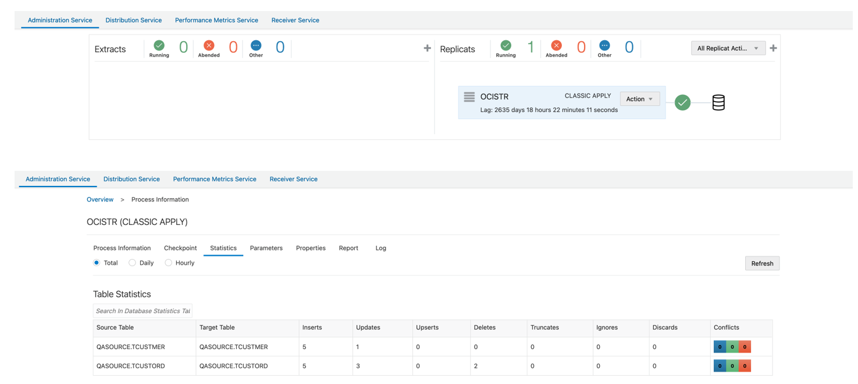The height and width of the screenshot is (384, 858).
Task: Switch to the Properties tab
Action: coord(311,248)
